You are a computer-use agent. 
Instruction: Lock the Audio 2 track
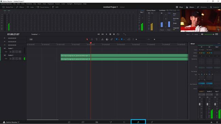[x=11, y=59]
